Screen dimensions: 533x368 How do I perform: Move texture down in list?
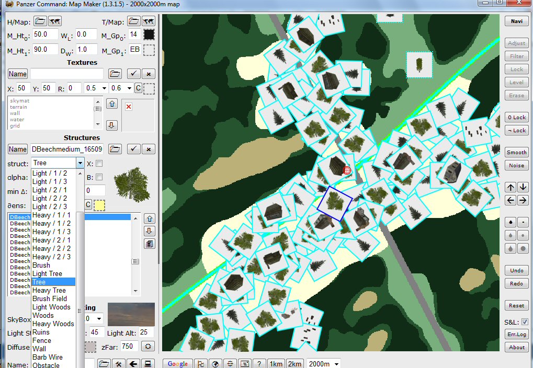pos(112,125)
